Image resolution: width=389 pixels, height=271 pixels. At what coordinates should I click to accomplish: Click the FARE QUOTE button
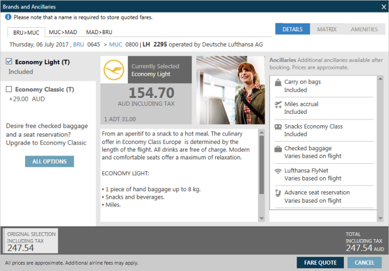(320, 262)
